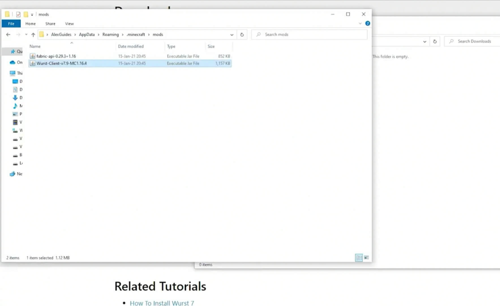Click mods breadcrumb segment

click(x=158, y=35)
